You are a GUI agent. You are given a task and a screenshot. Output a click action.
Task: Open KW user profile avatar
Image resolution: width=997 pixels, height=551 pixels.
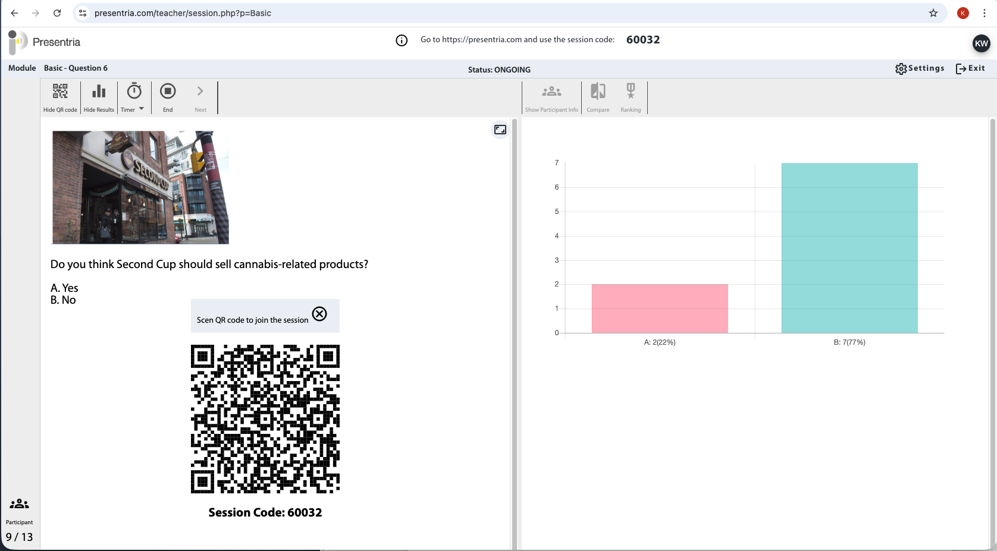981,43
